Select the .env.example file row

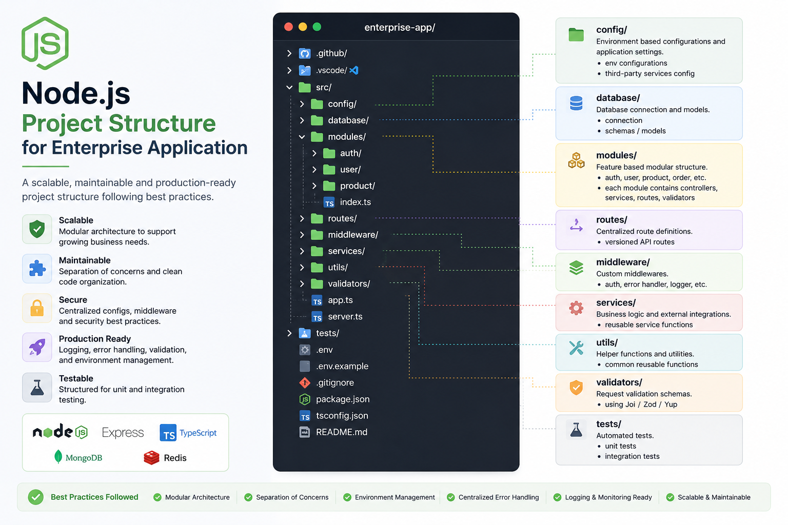point(334,366)
